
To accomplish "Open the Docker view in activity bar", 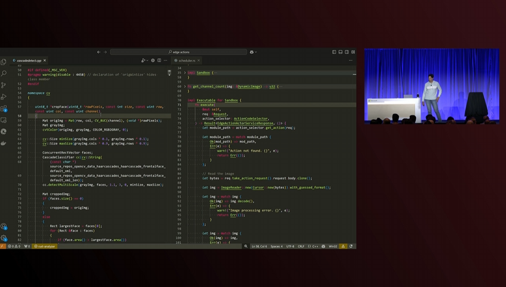I will coord(4,143).
